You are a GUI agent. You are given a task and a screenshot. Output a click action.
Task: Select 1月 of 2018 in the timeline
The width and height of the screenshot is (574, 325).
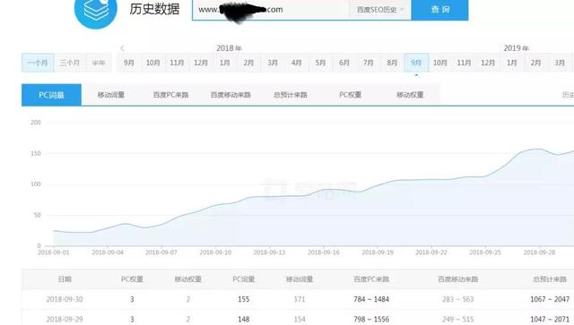(x=225, y=63)
